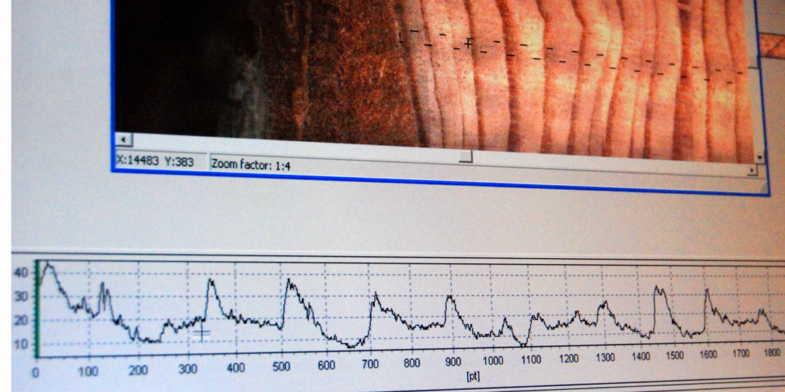Click the x-axis label '700'
This screenshot has width=785, height=392.
coord(370,364)
